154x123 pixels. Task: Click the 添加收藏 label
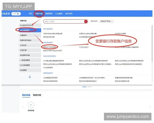pos(31,110)
